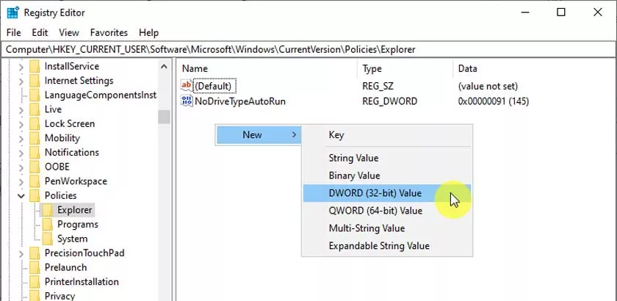The image size is (617, 301).
Task: Expand the Mobility key
Action: coord(21,139)
